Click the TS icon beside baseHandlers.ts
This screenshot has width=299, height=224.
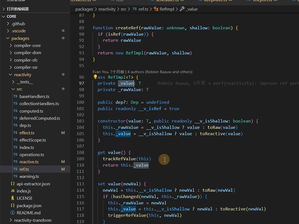pyautogui.click(x=15, y=97)
